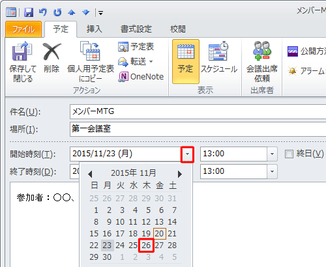326x267 pixels.
Task: Go to previous month in date picker
Action: point(90,174)
